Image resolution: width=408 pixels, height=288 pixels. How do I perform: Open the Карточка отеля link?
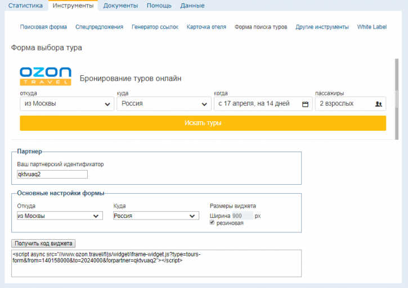[x=207, y=27]
